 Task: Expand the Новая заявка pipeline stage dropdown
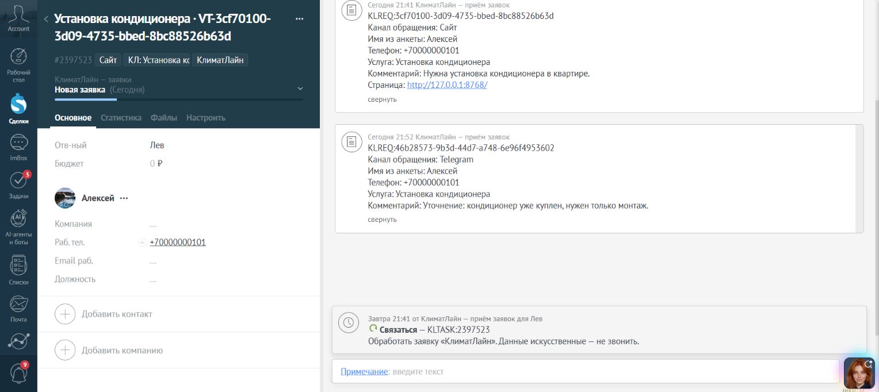click(x=300, y=89)
